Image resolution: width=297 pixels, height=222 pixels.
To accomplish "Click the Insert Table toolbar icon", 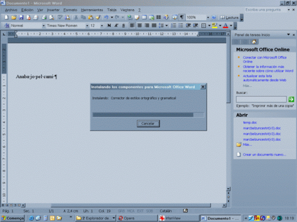I will click(x=144, y=17).
